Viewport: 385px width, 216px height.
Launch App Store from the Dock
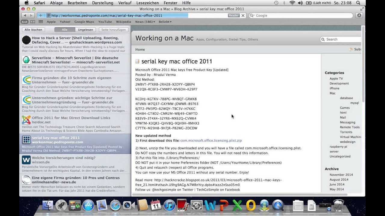tap(88, 205)
